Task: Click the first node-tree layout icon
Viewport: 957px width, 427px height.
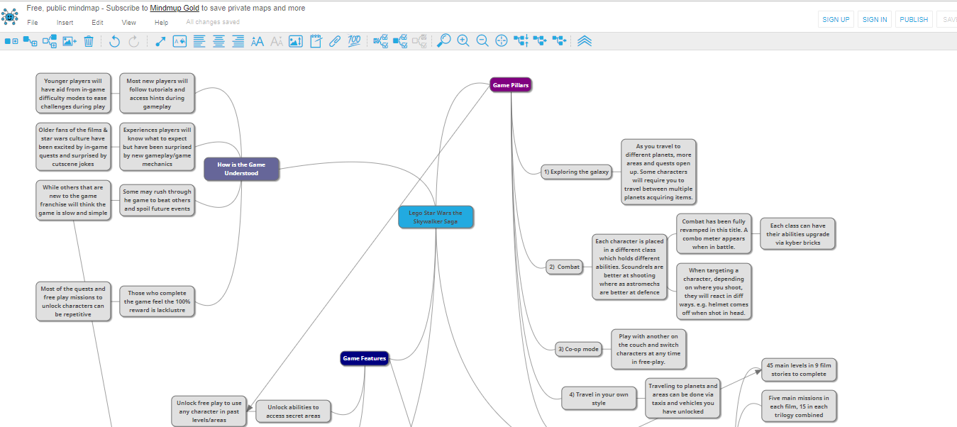Action: 521,41
